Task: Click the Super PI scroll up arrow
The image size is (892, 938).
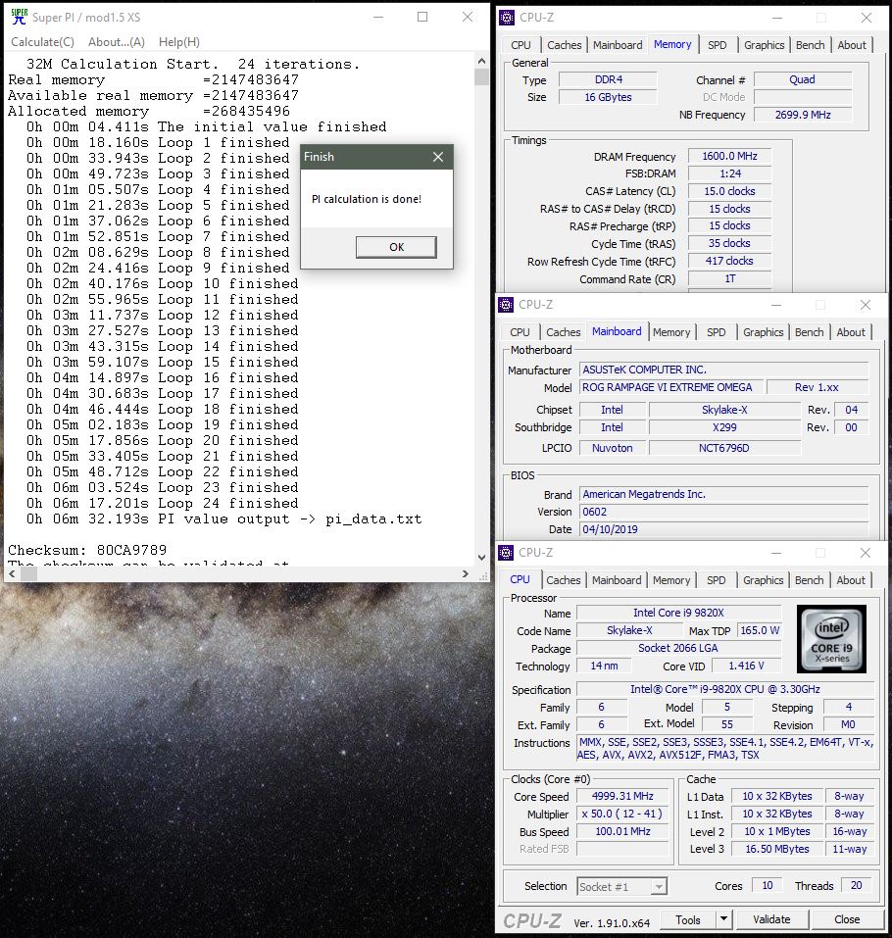Action: (481, 61)
